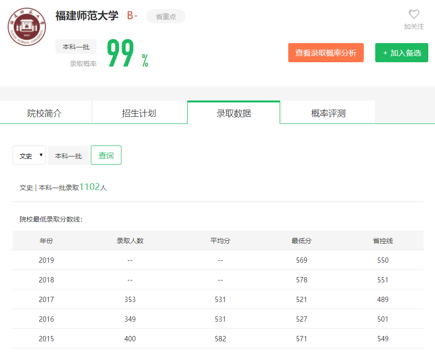
Task: Click 2015 admitted count 400
Action: click(130, 339)
